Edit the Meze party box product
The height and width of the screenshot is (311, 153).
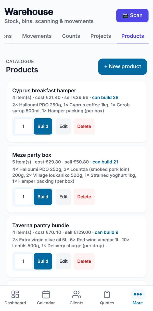pyautogui.click(x=63, y=197)
